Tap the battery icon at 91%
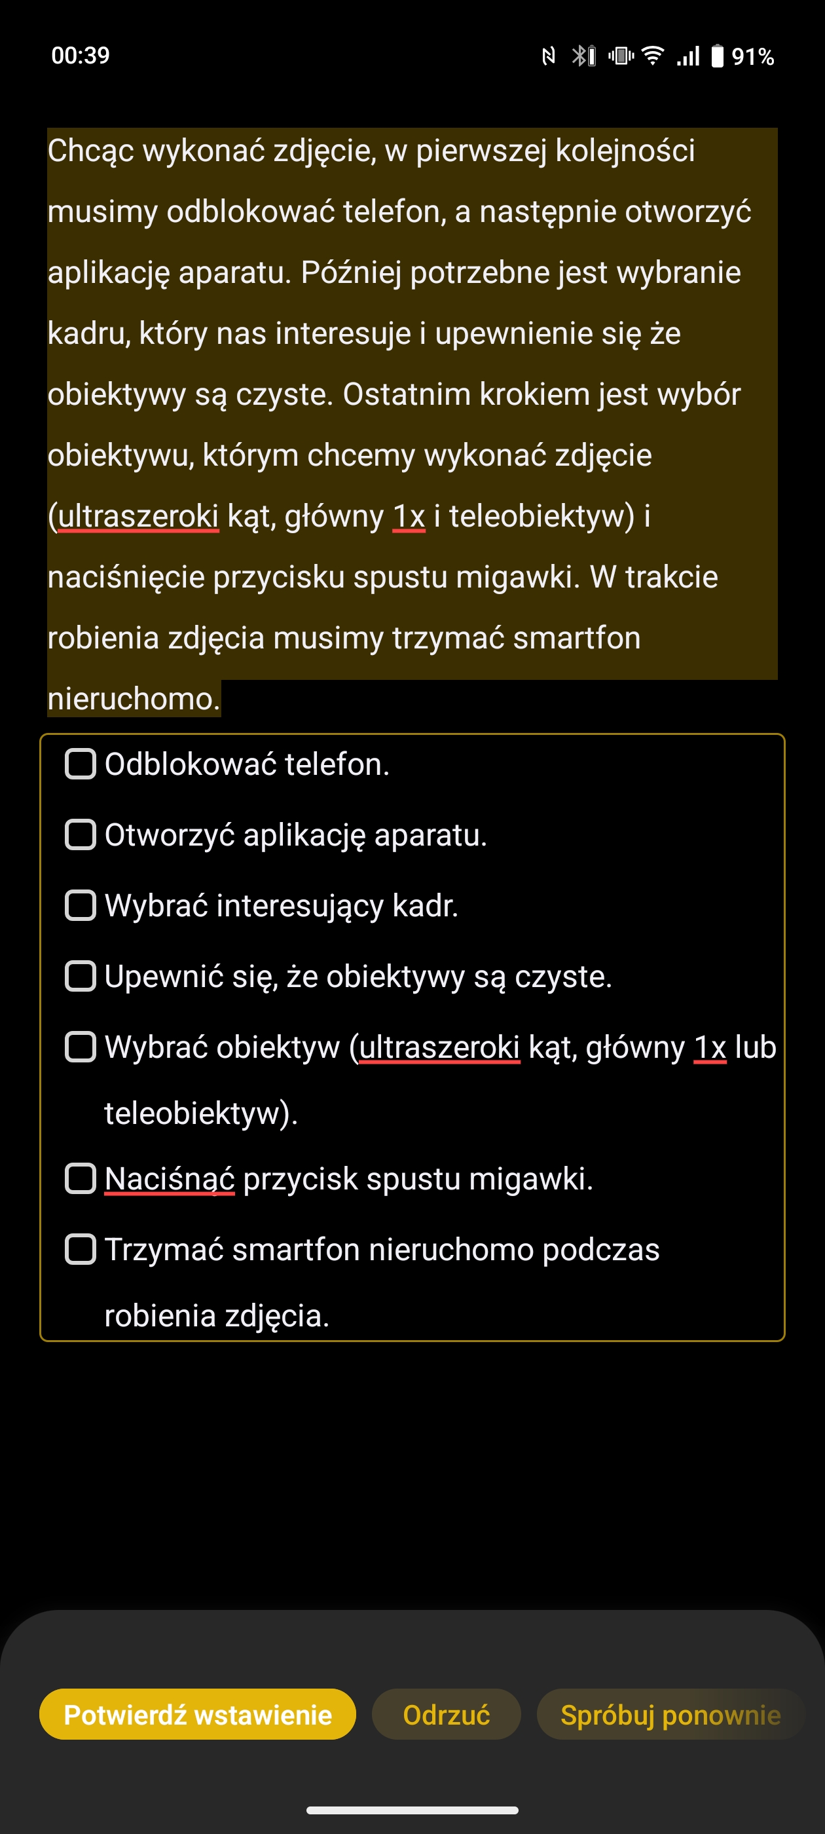Viewport: 825px width, 1834px height. (x=718, y=56)
